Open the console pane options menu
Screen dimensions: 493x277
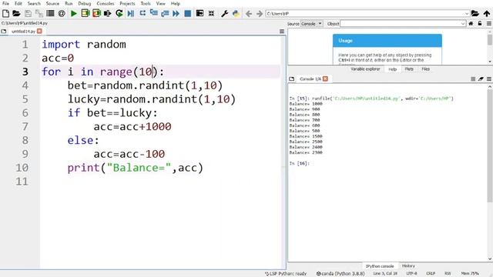click(x=489, y=78)
